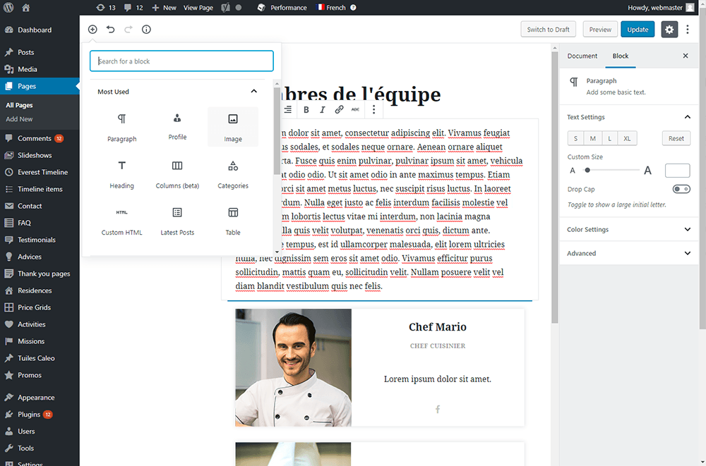Image resolution: width=706 pixels, height=466 pixels.
Task: Insert the Columns (beta) block
Action: (x=177, y=175)
